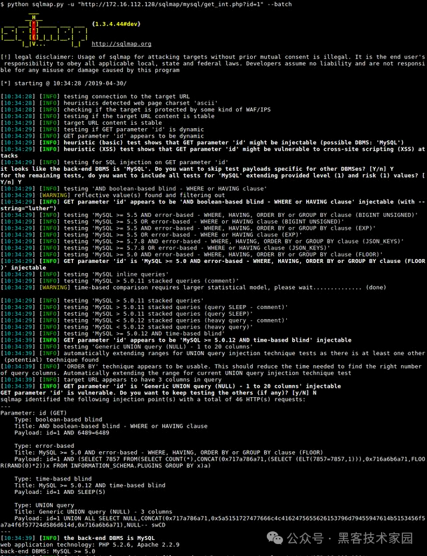
Task: Select 'testing Generic UNION query (NULL)' line
Action: pos(127,347)
